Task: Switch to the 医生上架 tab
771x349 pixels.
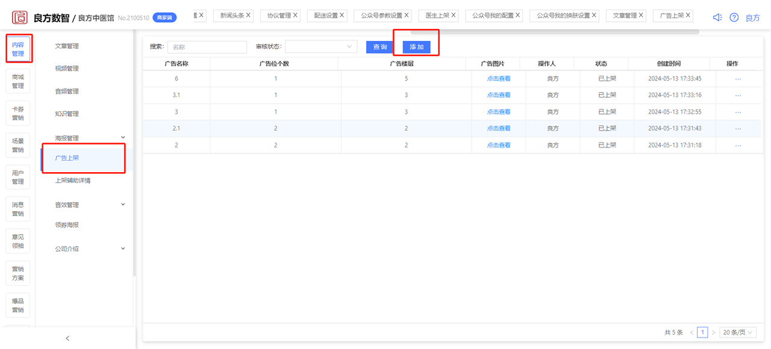Action: (437, 16)
